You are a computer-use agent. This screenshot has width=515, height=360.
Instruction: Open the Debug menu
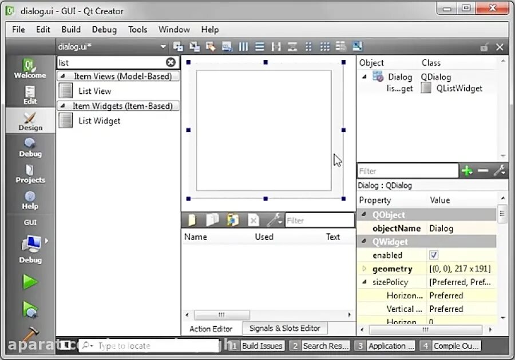tap(104, 30)
